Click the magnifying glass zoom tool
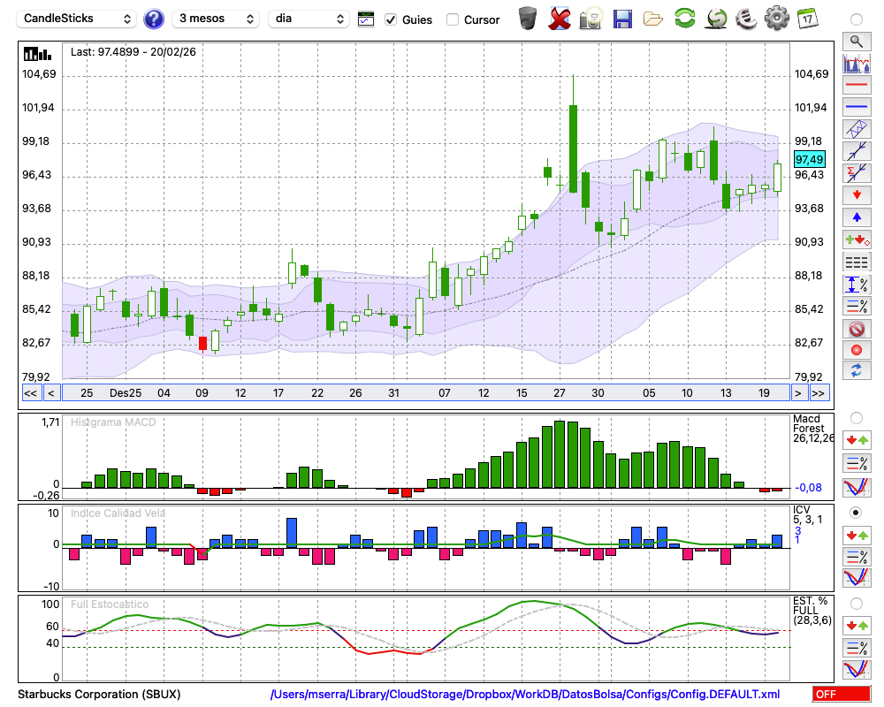This screenshot has width=884, height=707. click(x=856, y=41)
